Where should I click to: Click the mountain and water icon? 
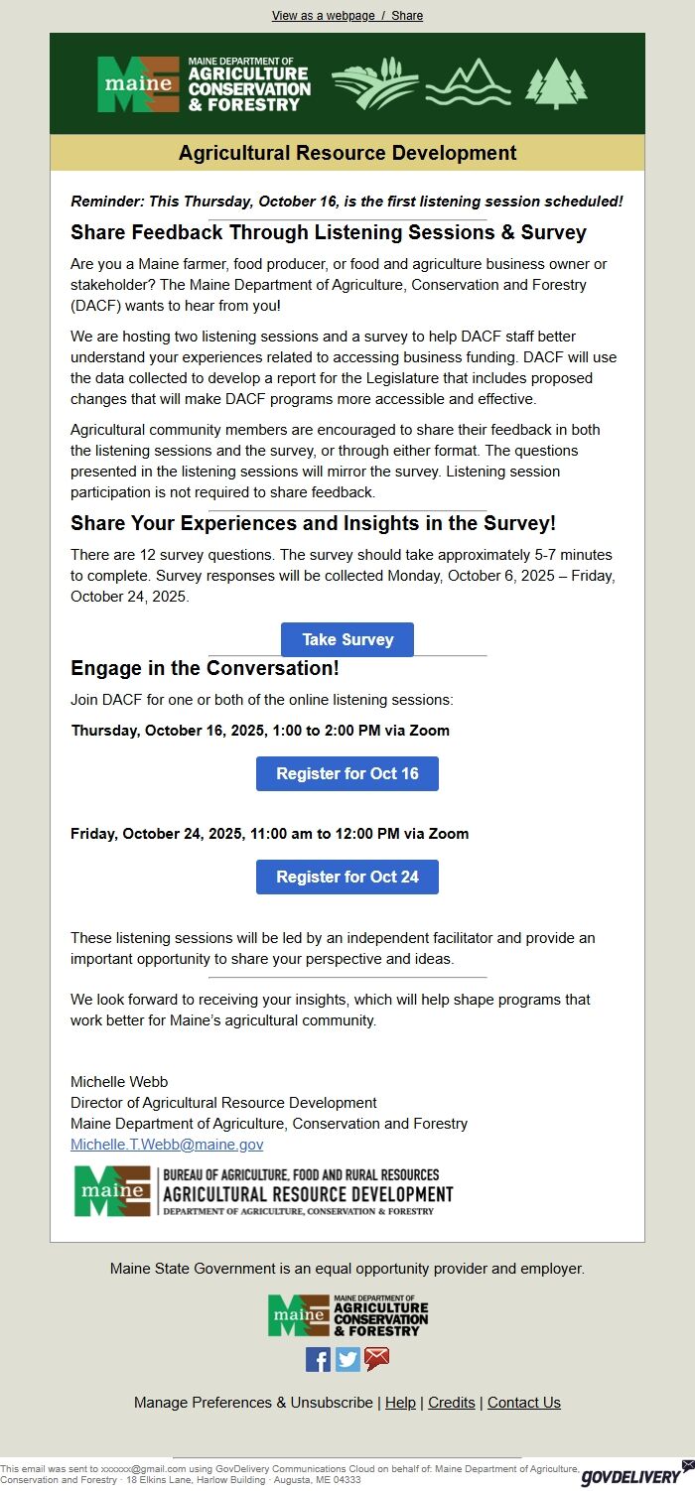click(x=468, y=84)
